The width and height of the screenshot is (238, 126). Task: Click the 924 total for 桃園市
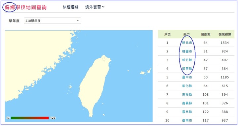click(x=225, y=51)
